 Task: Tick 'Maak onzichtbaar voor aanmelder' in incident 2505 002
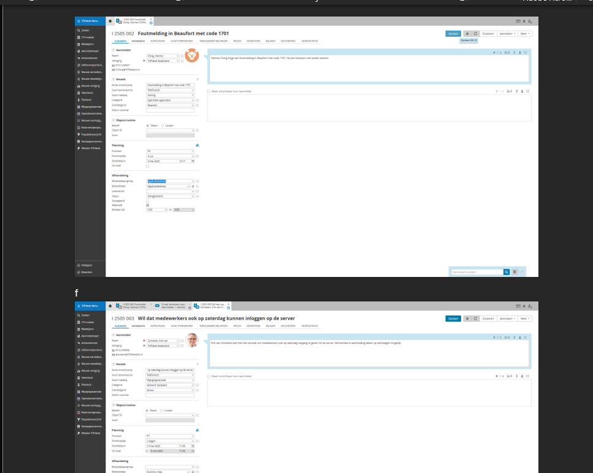[x=209, y=91]
